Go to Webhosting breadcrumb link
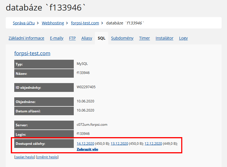This screenshot has width=227, height=167. tap(53, 23)
